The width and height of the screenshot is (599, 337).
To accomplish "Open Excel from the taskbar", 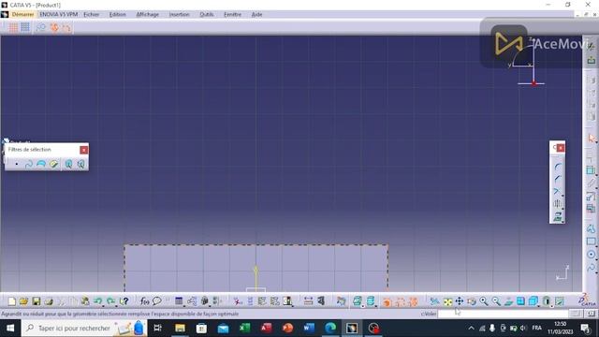I will (x=244, y=329).
